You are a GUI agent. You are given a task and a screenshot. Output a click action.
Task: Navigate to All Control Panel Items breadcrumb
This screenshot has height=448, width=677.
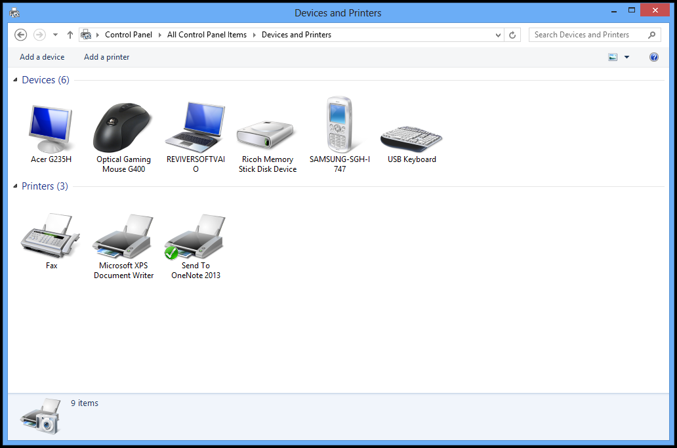207,34
